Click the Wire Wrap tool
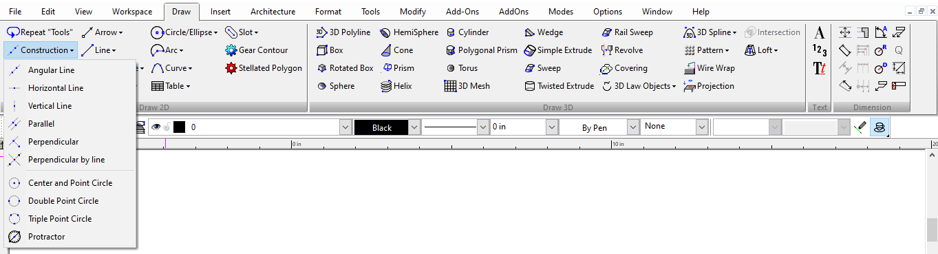Viewport: 938px width, 254px height. pos(710,68)
